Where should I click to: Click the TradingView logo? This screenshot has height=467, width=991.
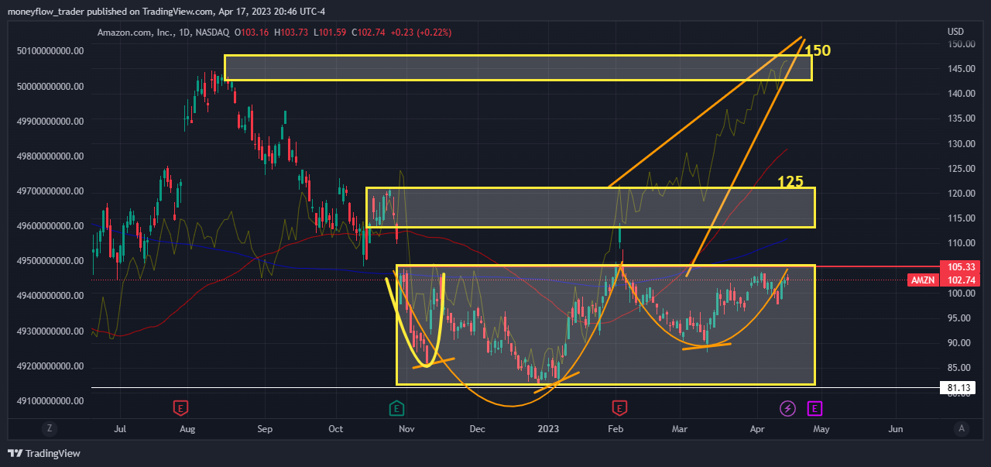point(43,453)
